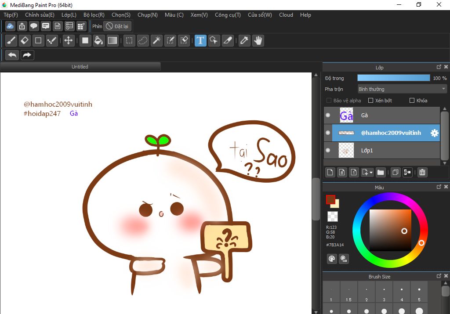Screen dimensions: 450x314
Task: Select the Lasso selection tool
Action: coord(143,40)
